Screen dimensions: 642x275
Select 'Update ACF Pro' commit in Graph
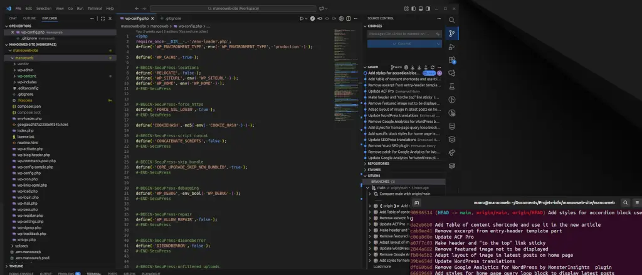[381, 91]
